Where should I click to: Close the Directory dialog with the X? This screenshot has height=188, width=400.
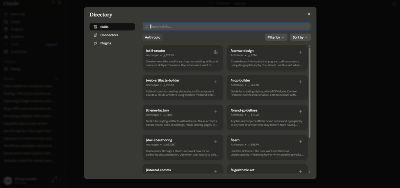pyautogui.click(x=309, y=14)
